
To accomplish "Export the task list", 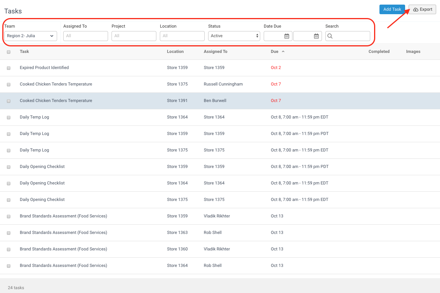I will click(x=422, y=9).
